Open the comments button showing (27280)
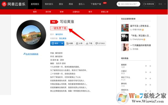This screenshot has width=168, height=105. (100, 43)
